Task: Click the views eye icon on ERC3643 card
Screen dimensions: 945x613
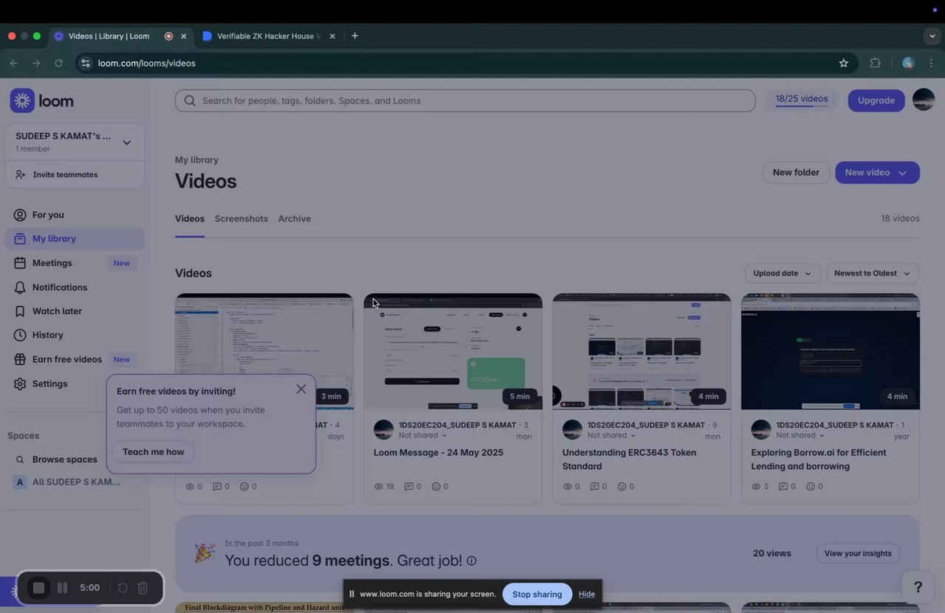Action: click(568, 487)
